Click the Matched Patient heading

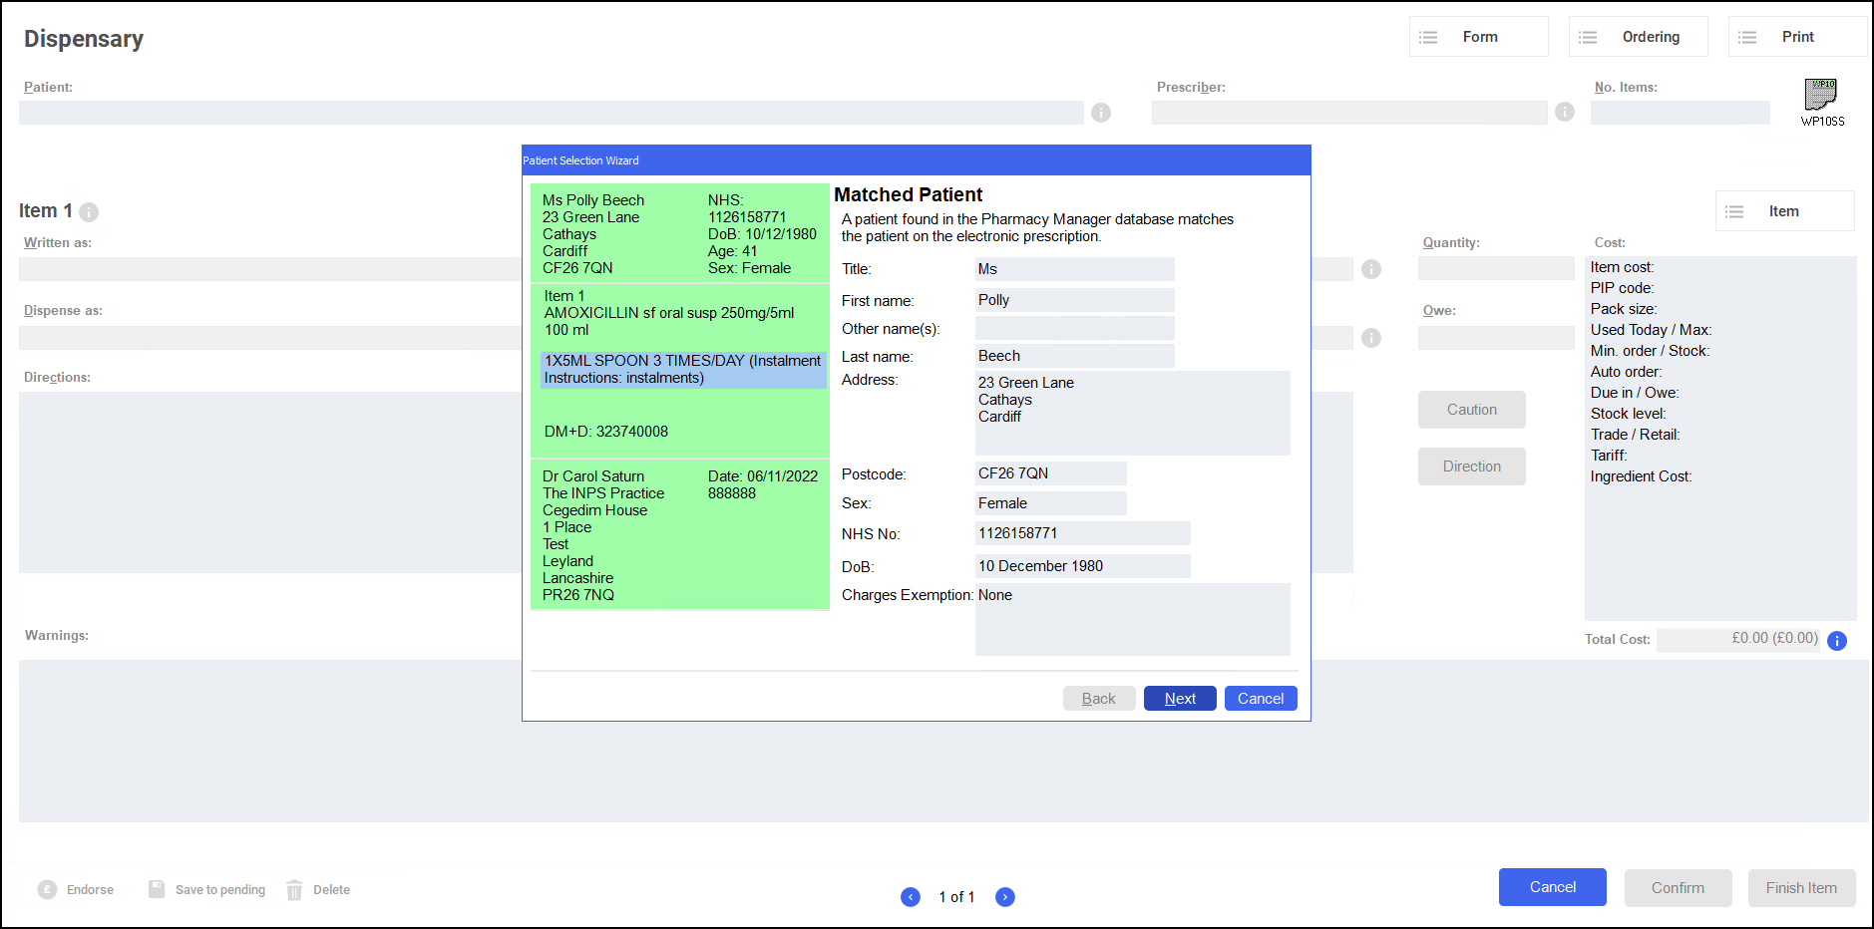[x=909, y=195]
